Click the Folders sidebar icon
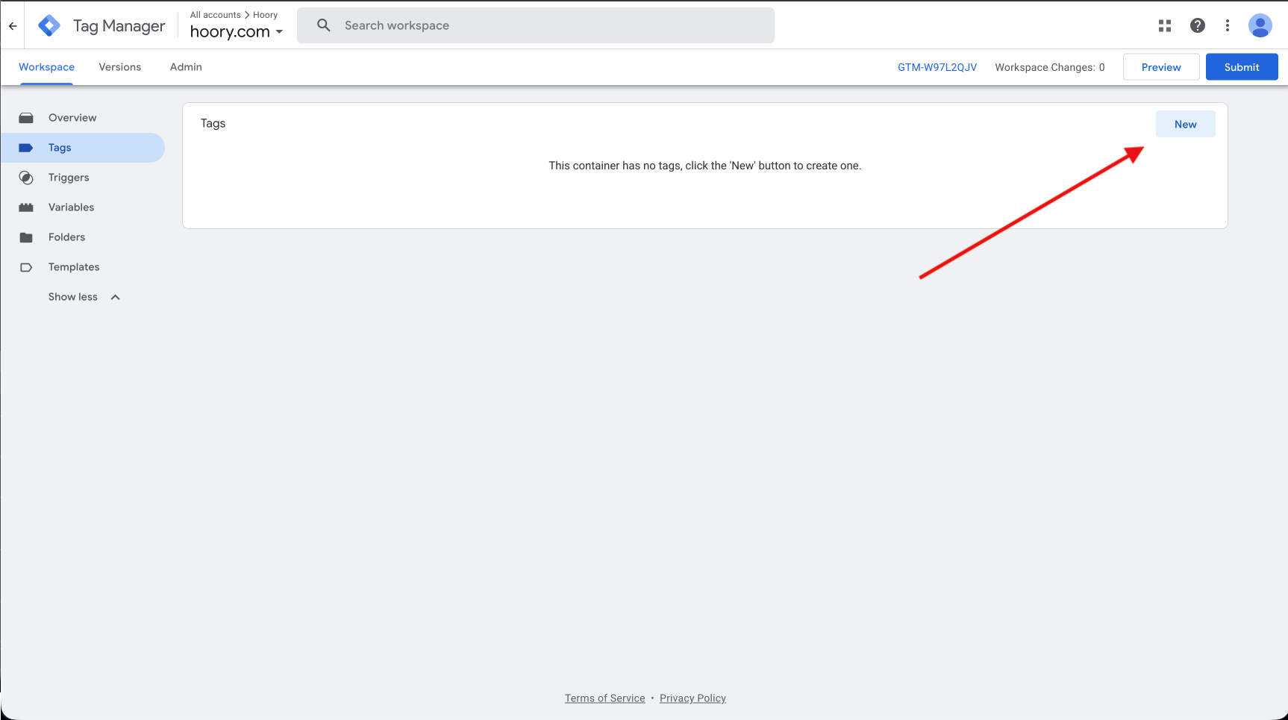 [26, 237]
